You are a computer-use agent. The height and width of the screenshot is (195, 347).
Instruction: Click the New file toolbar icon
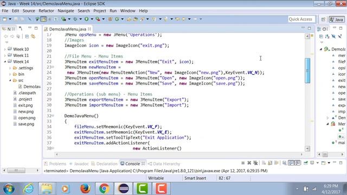pos(5,19)
